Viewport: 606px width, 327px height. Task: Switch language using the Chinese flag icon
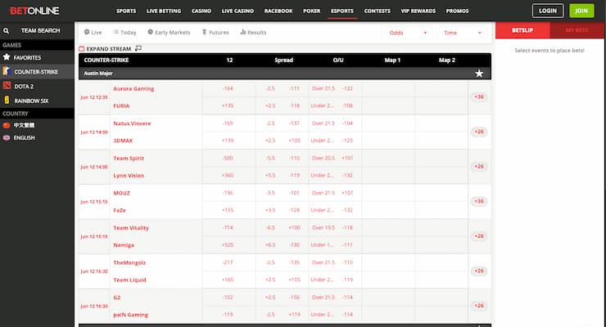[x=7, y=125]
